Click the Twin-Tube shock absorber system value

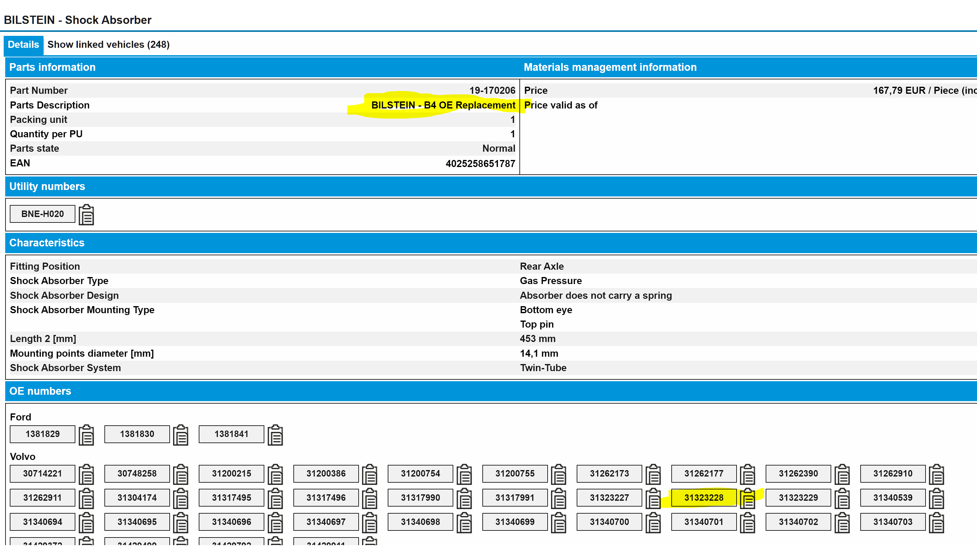click(543, 368)
